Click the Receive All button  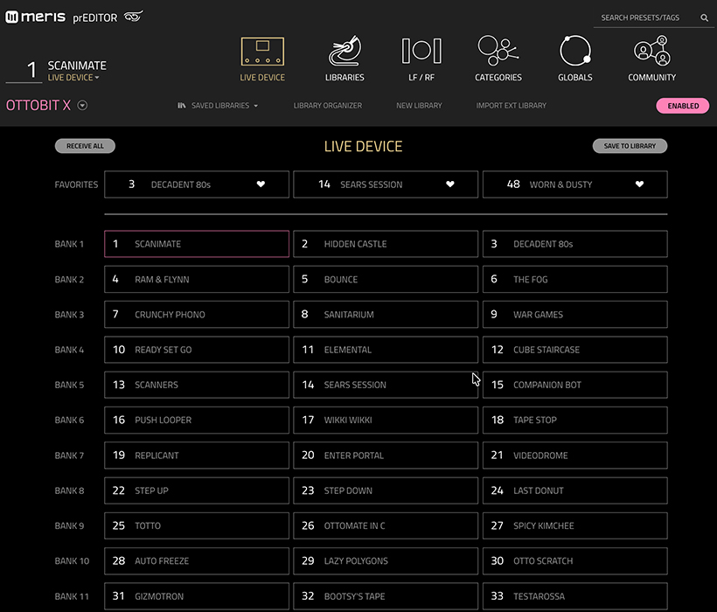click(85, 146)
